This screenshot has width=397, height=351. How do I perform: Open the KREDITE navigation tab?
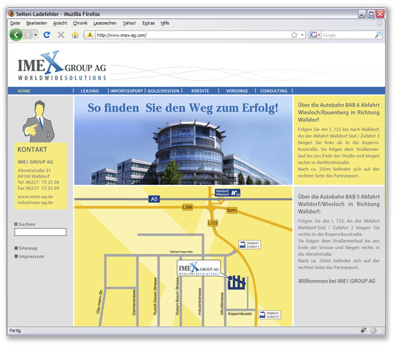click(x=200, y=91)
